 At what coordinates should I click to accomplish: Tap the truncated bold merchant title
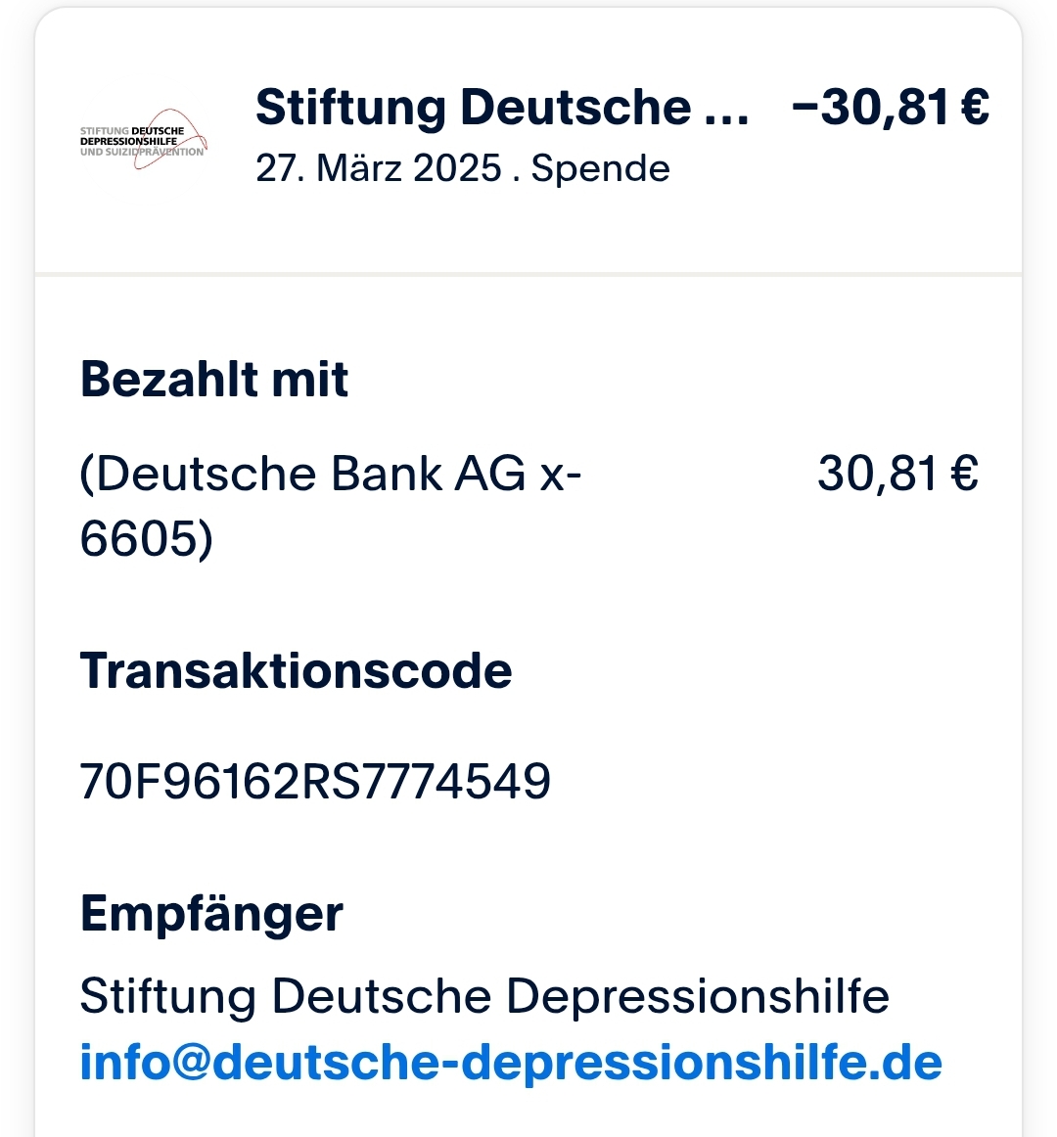point(474,108)
